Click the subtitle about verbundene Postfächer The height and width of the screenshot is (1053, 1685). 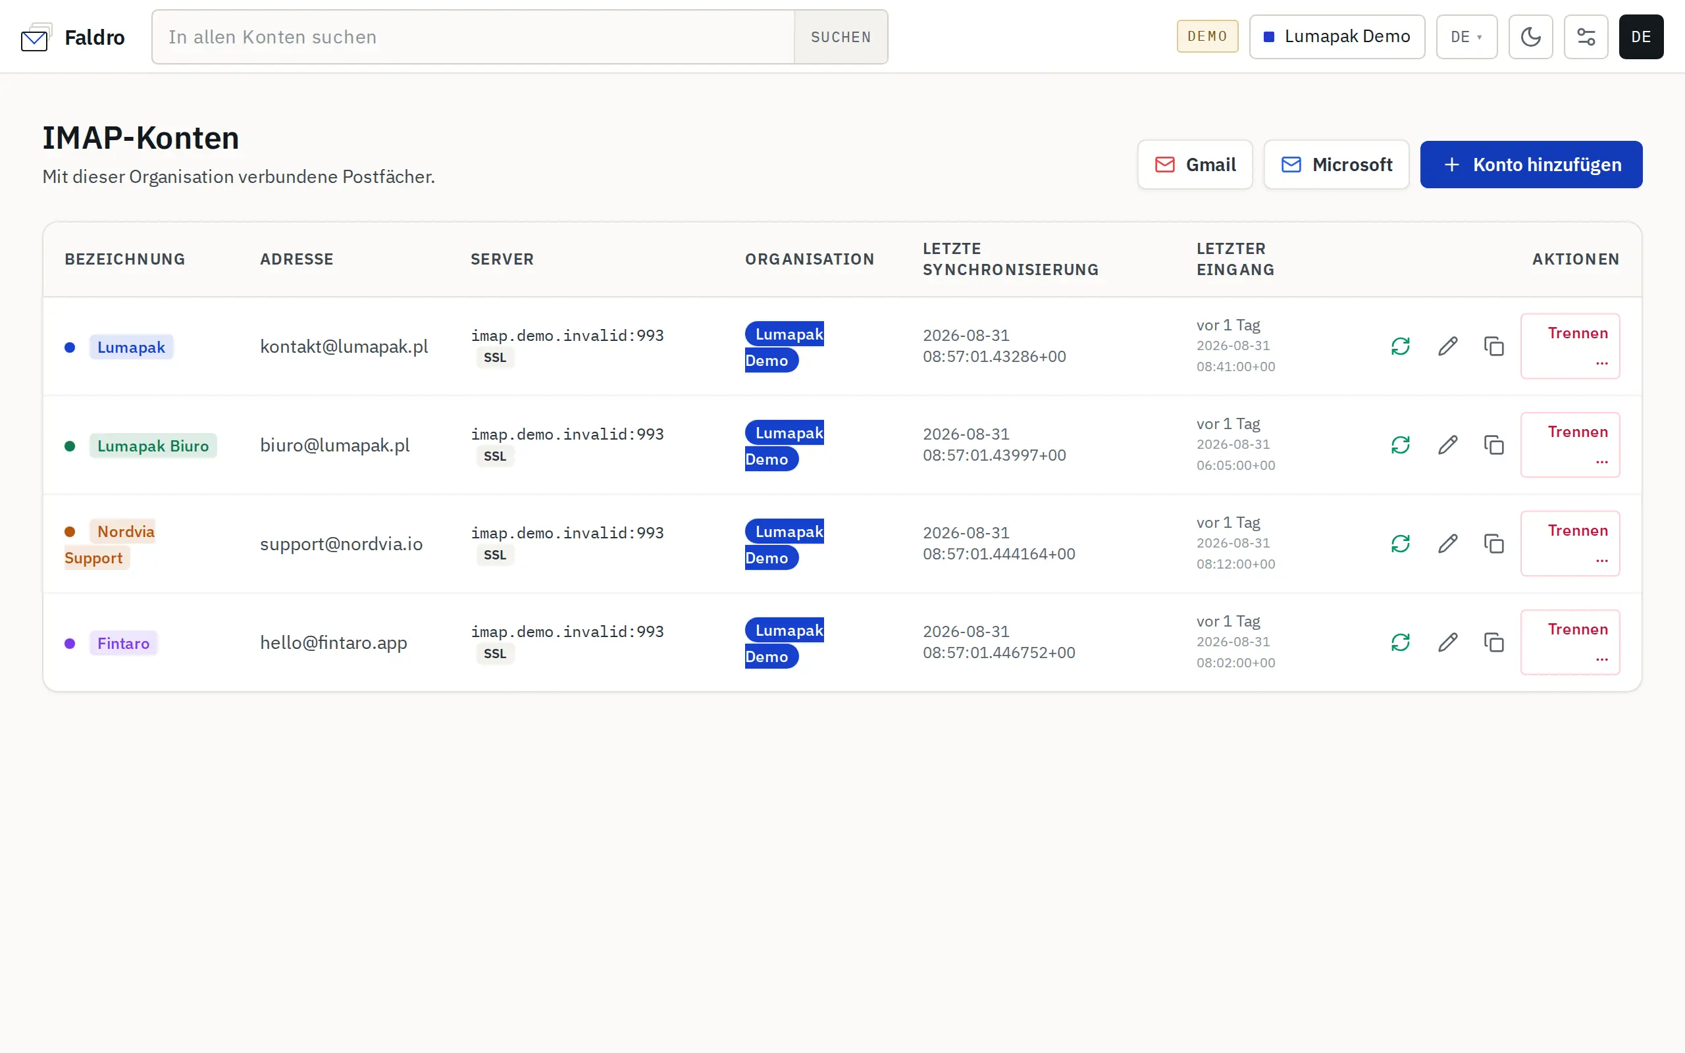click(239, 177)
